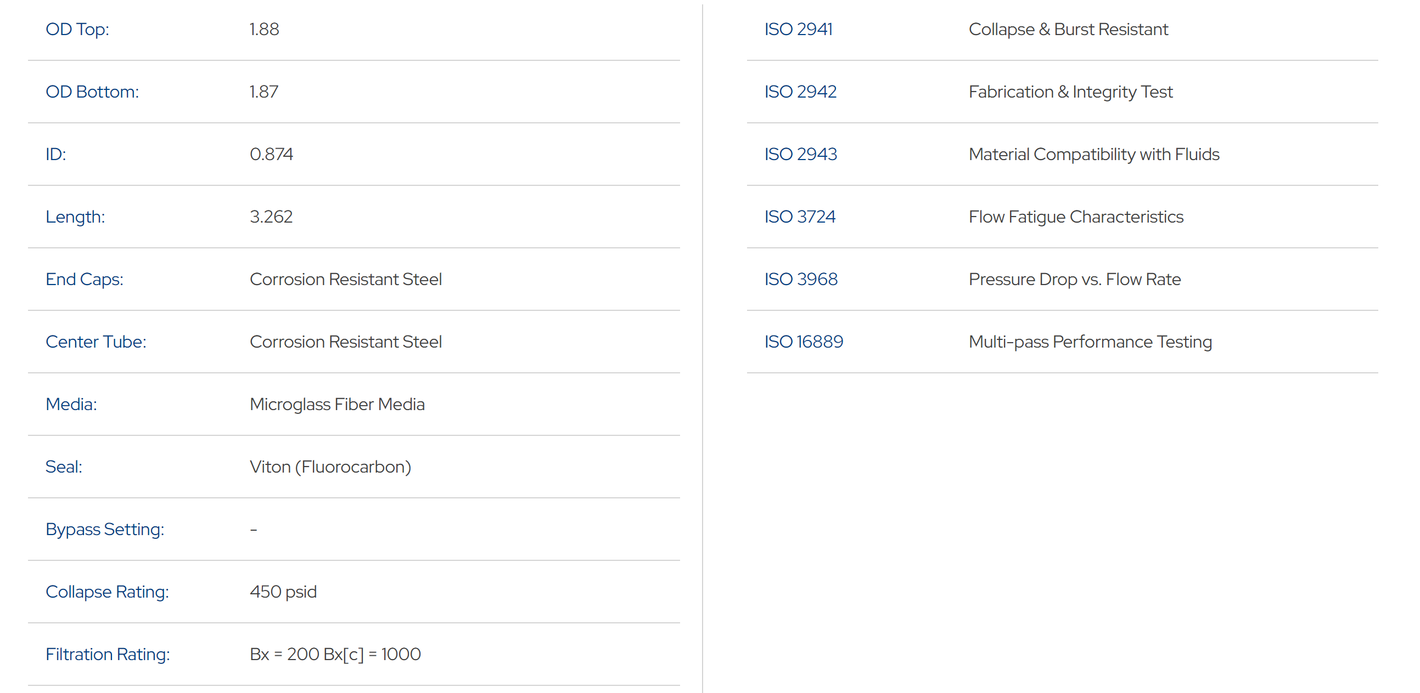Click Center Tube Corrosion Resistant Steel text
This screenshot has width=1420, height=693.
pos(346,341)
